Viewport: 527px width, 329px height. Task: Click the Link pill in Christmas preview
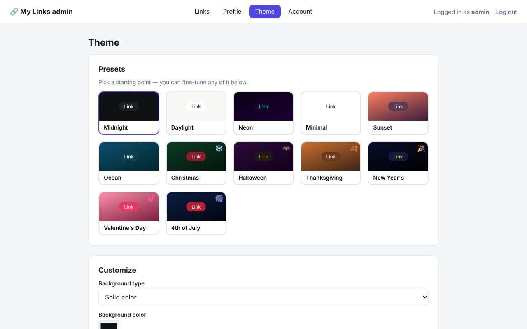[x=196, y=157]
